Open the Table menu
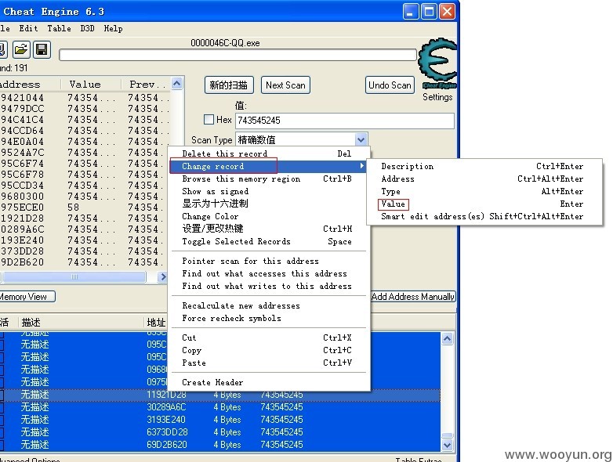The image size is (613, 462). click(59, 28)
